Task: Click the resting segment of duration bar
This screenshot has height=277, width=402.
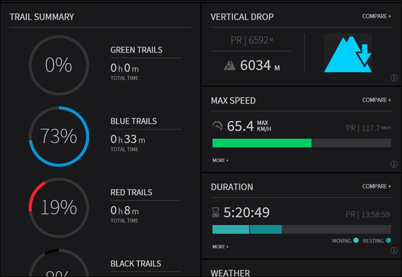Action: (266, 229)
